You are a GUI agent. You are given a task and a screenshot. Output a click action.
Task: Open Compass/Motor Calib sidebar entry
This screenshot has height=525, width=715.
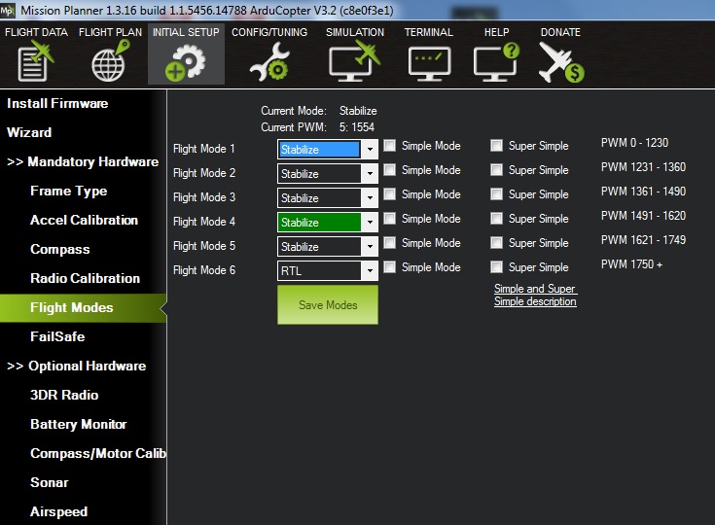tap(98, 453)
